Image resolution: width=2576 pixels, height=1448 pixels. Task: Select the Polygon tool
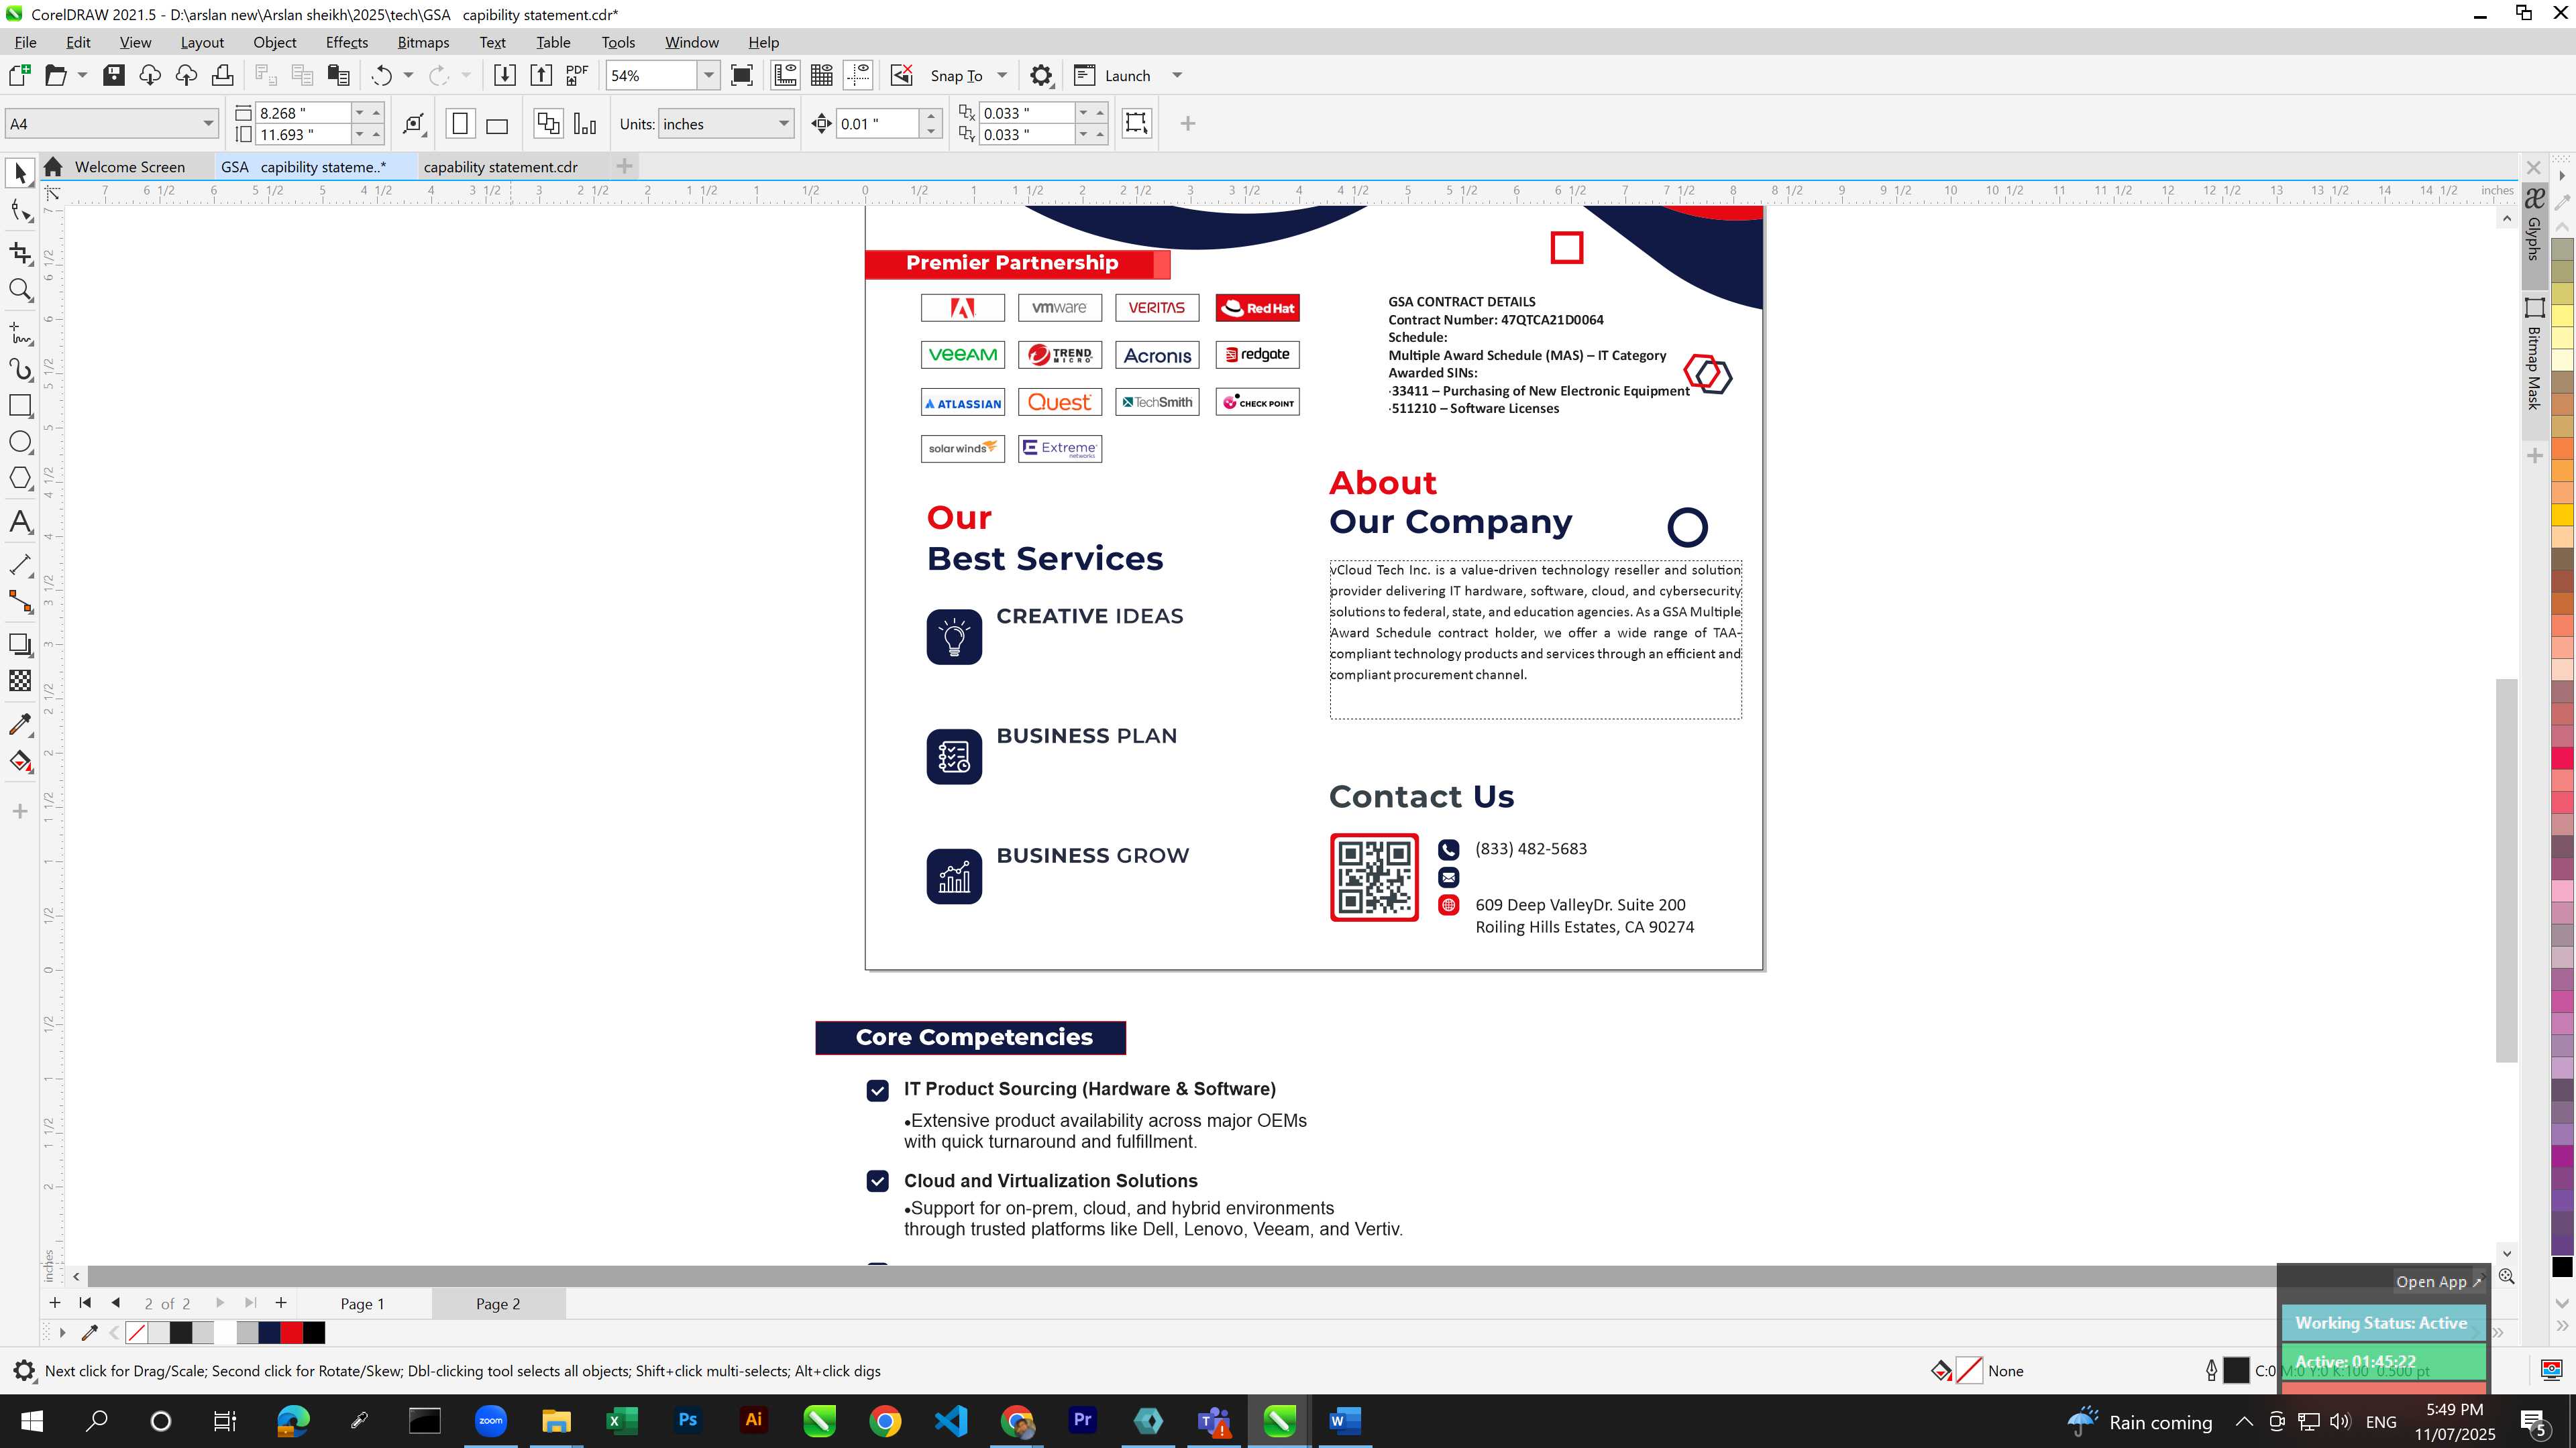tap(20, 479)
